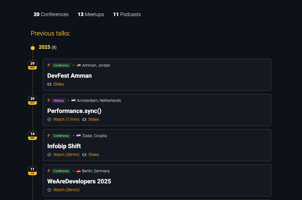
Task: Click the play icon under WeAreDevelopers 2025
Action: pos(49,190)
